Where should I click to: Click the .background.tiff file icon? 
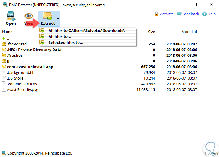point(4,72)
